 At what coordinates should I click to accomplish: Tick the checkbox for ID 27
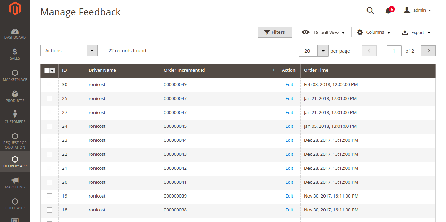pos(49,113)
